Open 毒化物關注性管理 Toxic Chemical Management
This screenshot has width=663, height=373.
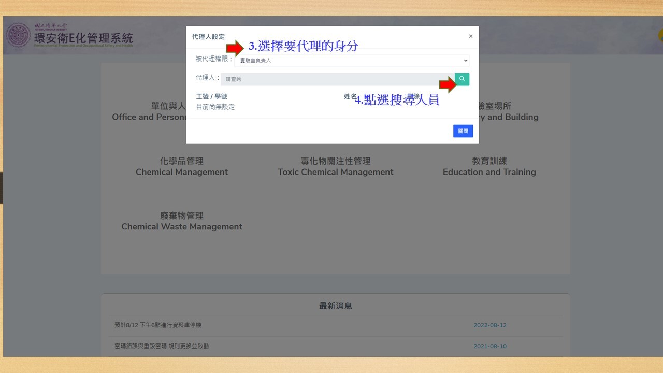tap(335, 166)
